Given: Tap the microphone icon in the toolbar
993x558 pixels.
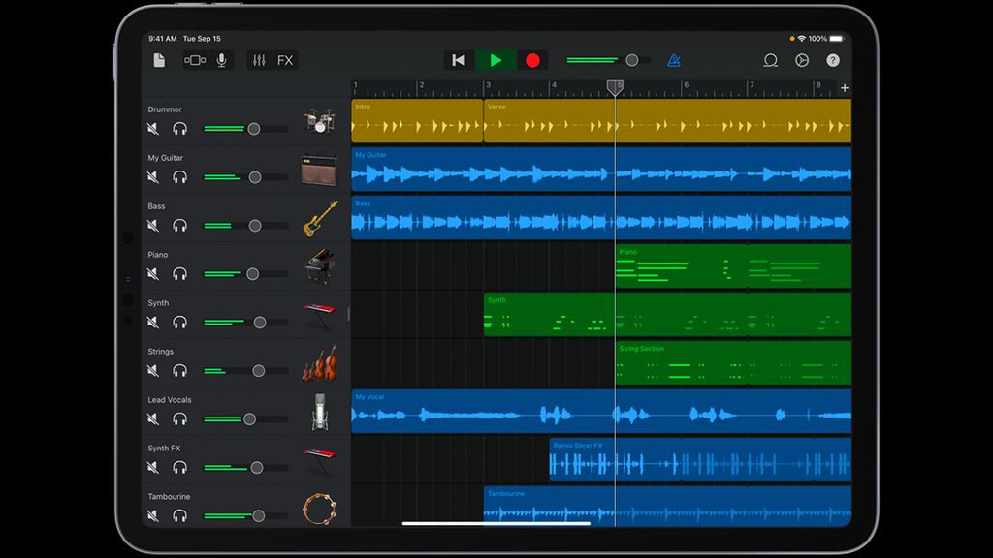Looking at the screenshot, I should [x=220, y=60].
